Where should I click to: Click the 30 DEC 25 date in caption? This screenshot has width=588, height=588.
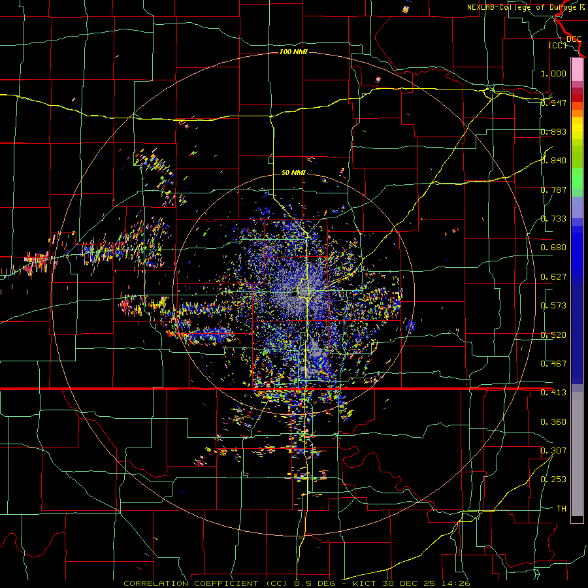coord(409,583)
